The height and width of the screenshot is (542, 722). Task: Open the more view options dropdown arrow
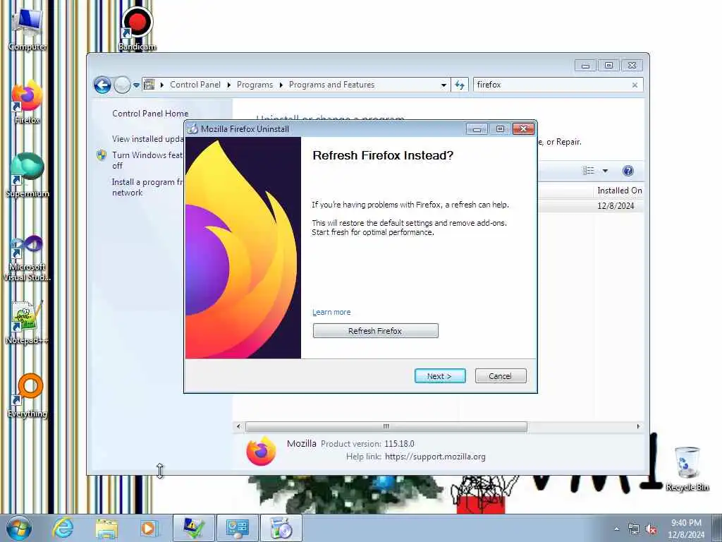coord(605,171)
